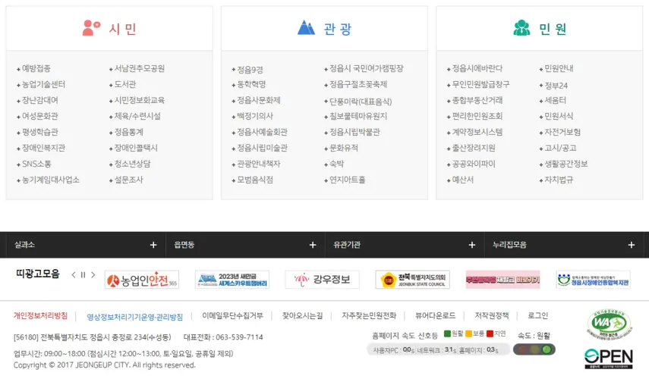Open 자주찾는민원전화 footer link

369,316
